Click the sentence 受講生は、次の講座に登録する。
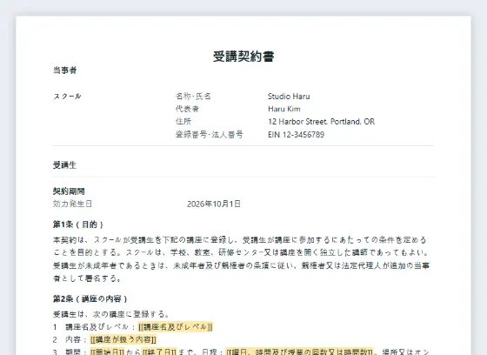 pos(111,314)
